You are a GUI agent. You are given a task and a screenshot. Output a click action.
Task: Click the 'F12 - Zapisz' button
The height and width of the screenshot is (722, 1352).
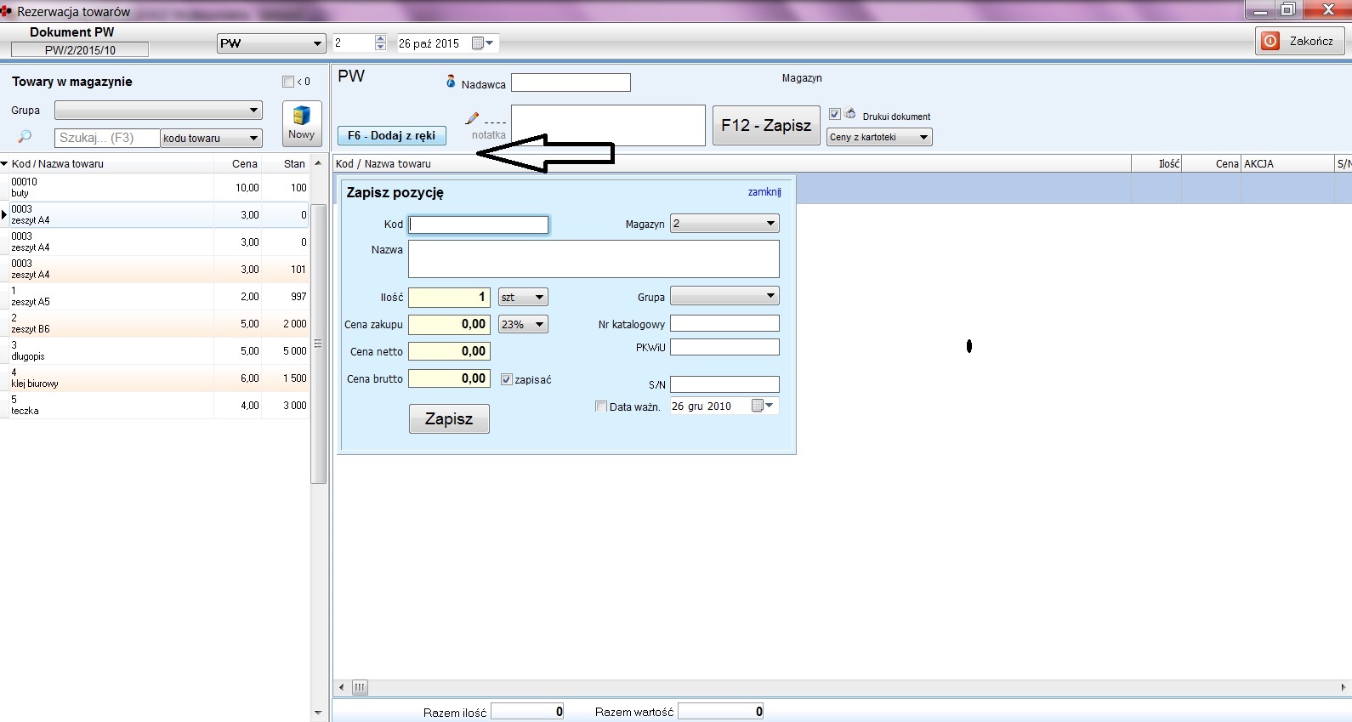[x=766, y=126]
